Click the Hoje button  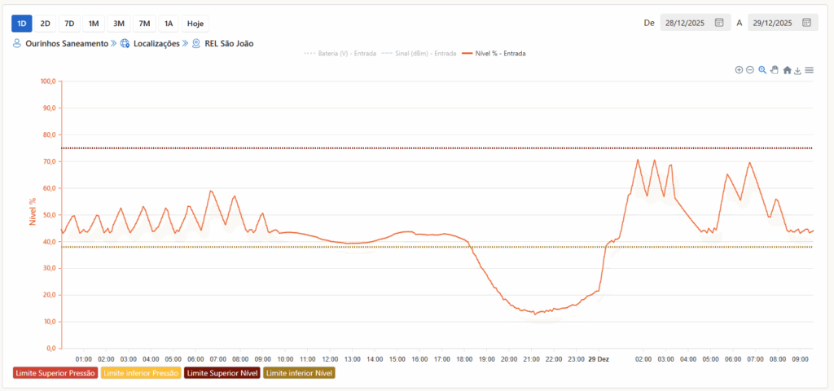[195, 23]
